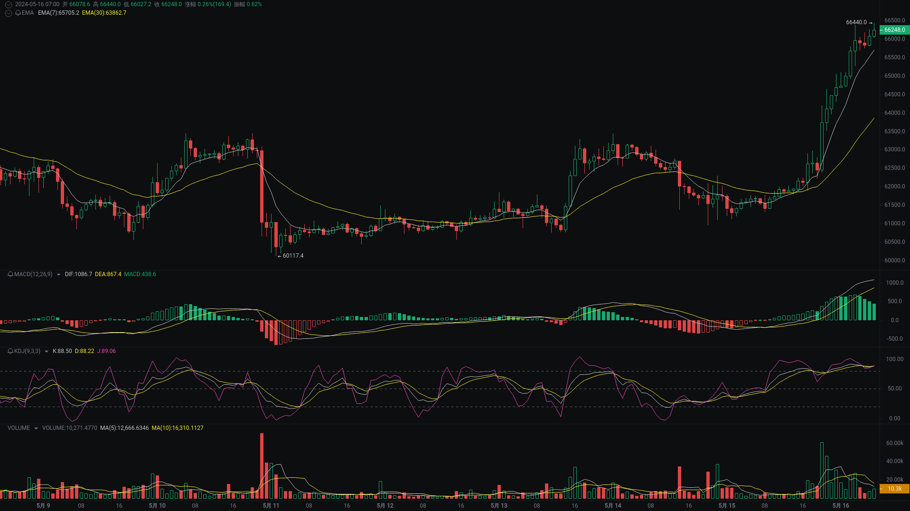Click the bell alarm icon beside EMA
910x511 pixels.
coord(19,13)
